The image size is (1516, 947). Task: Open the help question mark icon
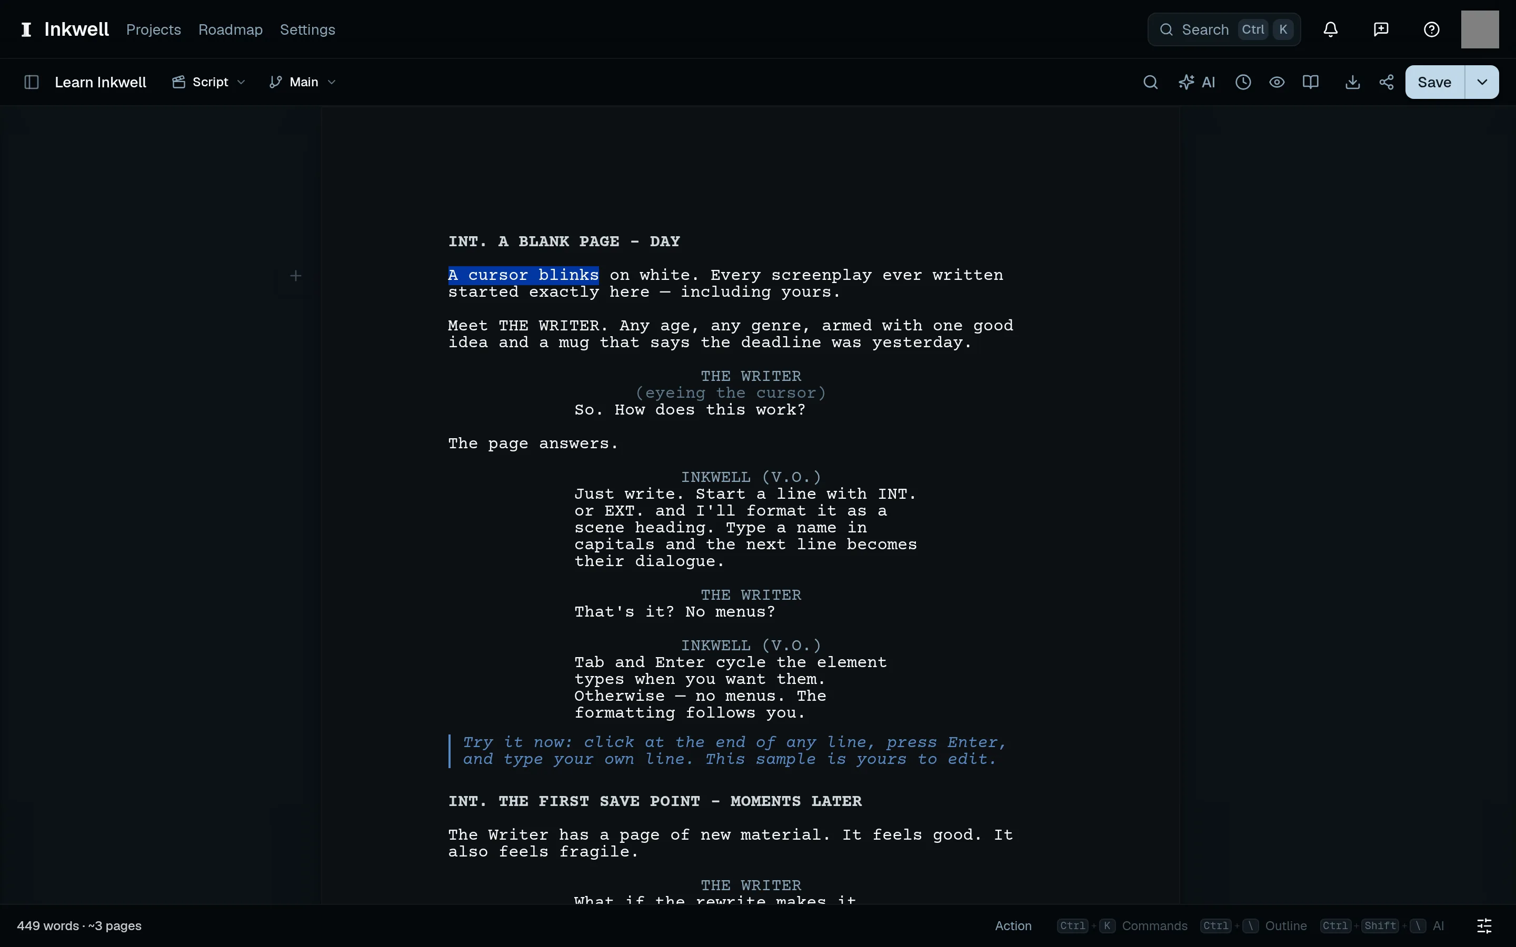[1431, 29]
